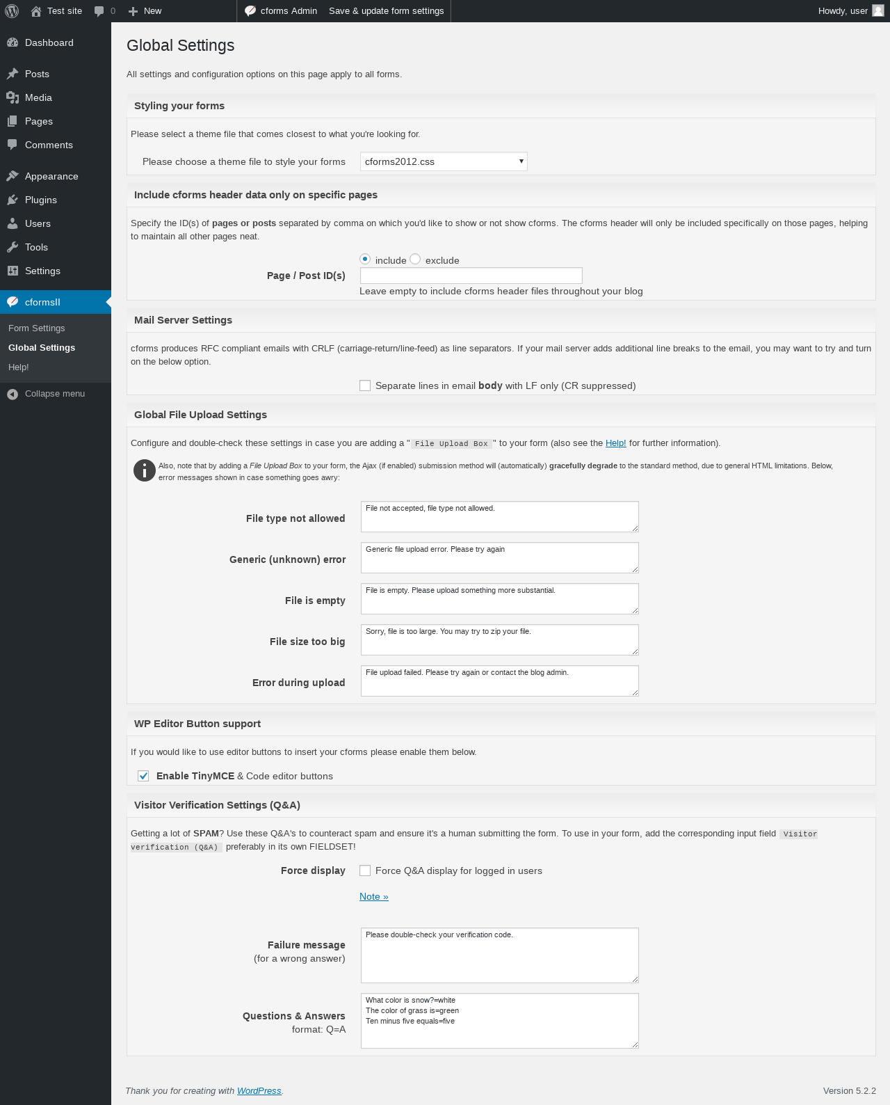Click the cformsII sidebar icon
The height and width of the screenshot is (1105, 890).
pyautogui.click(x=13, y=302)
